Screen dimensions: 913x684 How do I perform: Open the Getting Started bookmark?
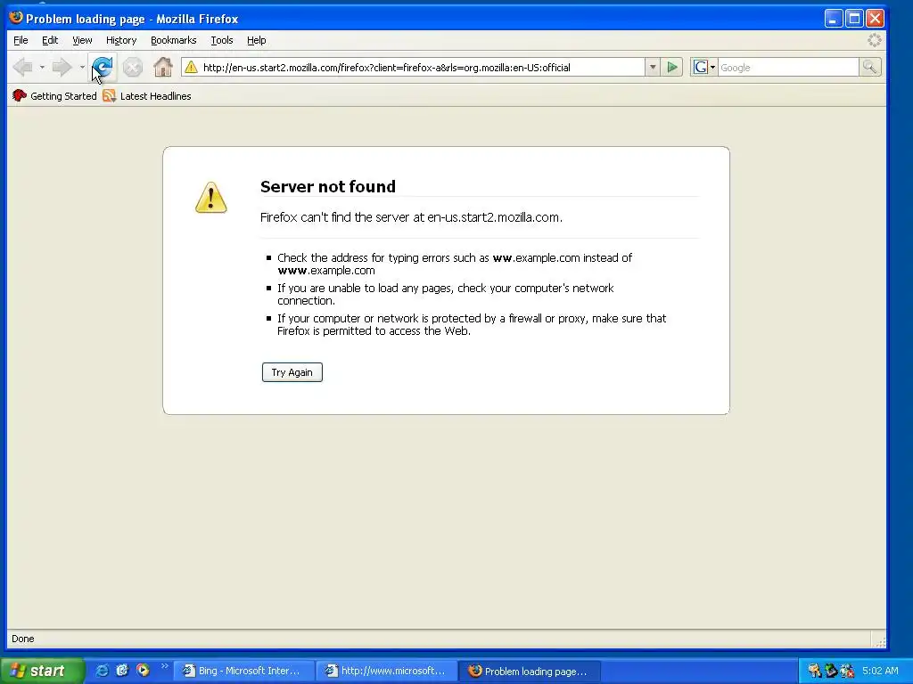click(54, 96)
